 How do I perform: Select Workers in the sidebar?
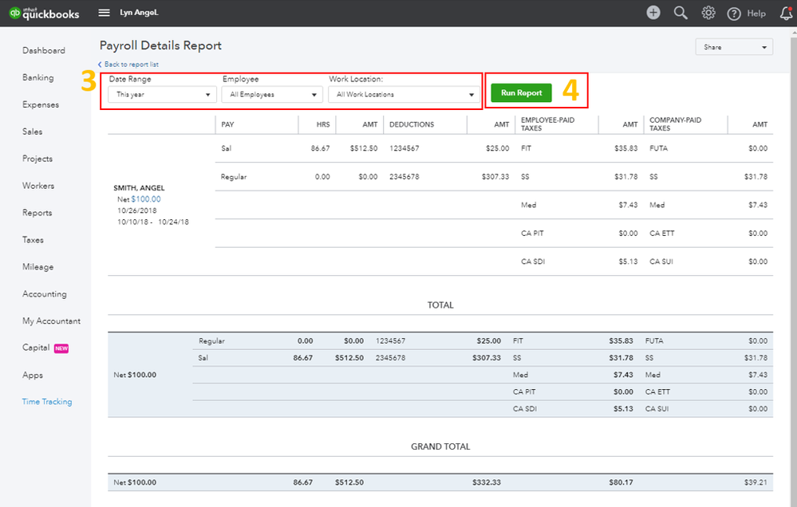coord(38,186)
